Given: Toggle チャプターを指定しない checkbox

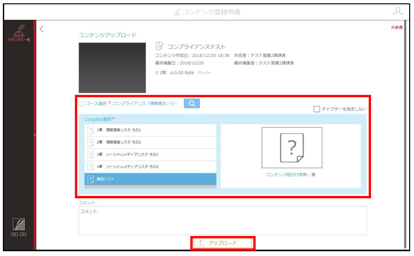Looking at the screenshot, I should click(317, 109).
